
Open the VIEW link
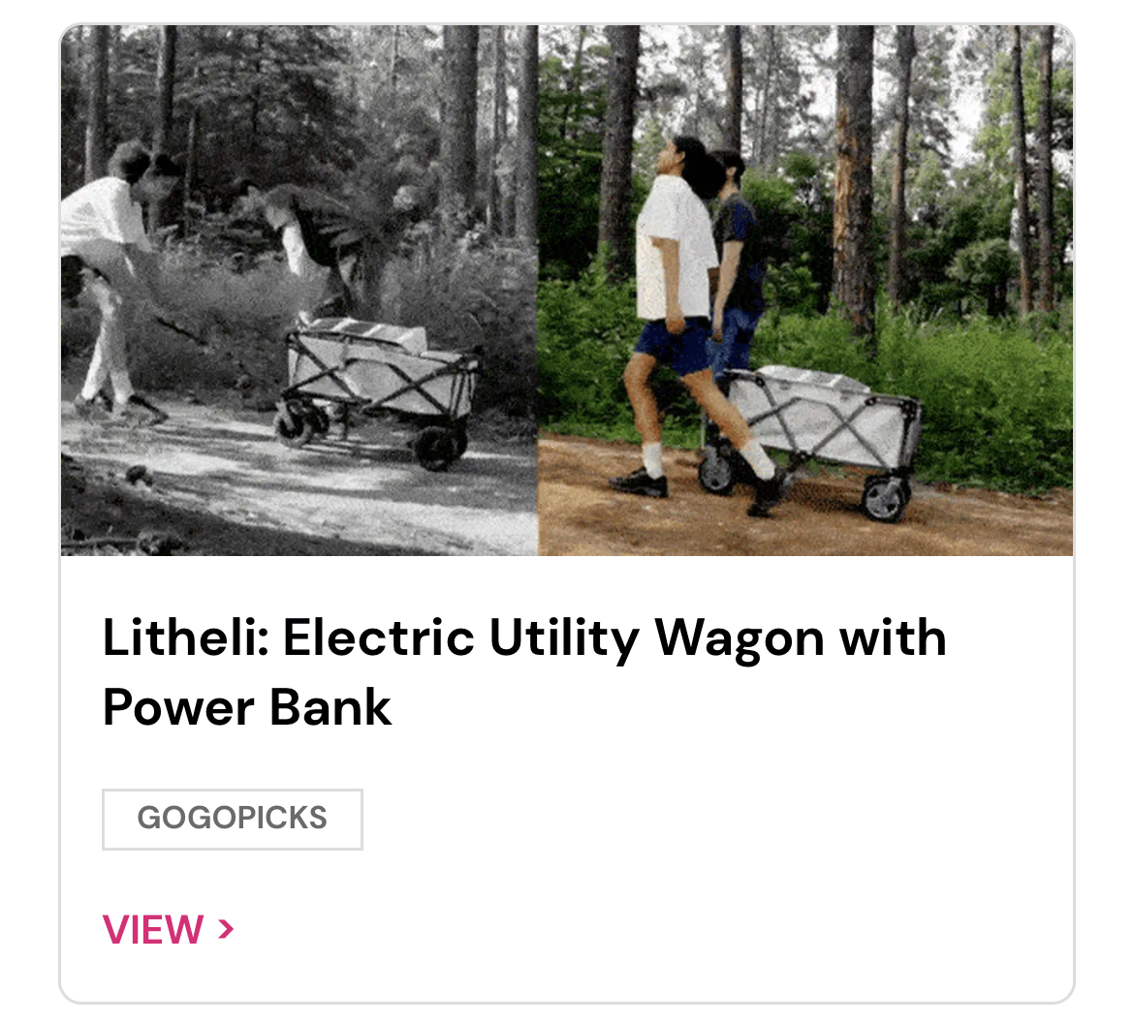click(x=169, y=929)
